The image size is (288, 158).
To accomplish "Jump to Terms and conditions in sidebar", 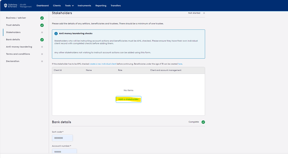I will click(x=18, y=54).
